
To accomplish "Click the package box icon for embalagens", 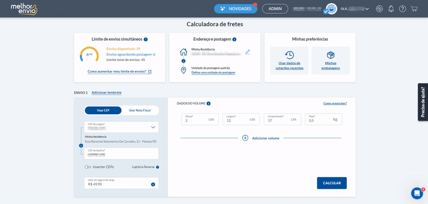I will pos(331,55).
